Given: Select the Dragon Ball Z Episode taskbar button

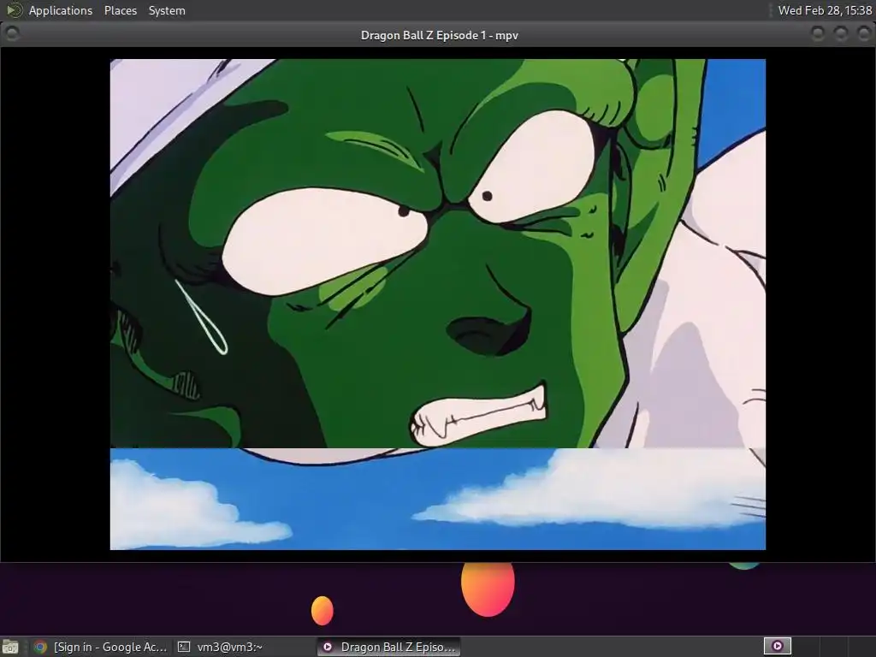Looking at the screenshot, I should pyautogui.click(x=389, y=647).
